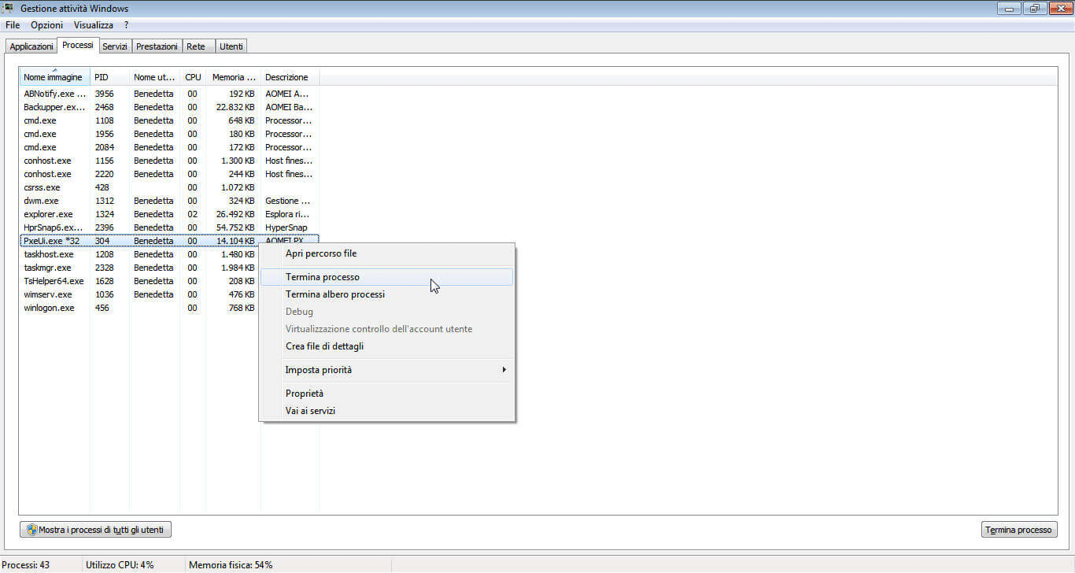The height and width of the screenshot is (573, 1075).
Task: Go to the Prestazioni tab
Action: click(x=157, y=46)
